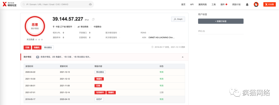Click the location pin icon before 中国 辽宁省
This screenshot has height=105, width=279.
[x=53, y=27]
